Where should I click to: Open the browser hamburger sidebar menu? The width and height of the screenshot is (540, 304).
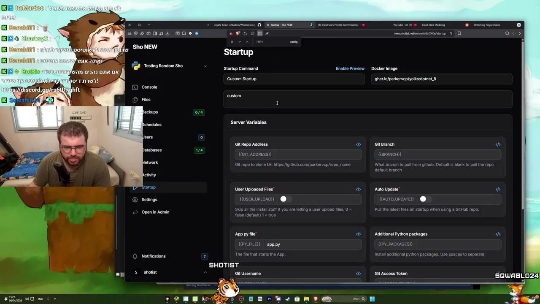130,33
